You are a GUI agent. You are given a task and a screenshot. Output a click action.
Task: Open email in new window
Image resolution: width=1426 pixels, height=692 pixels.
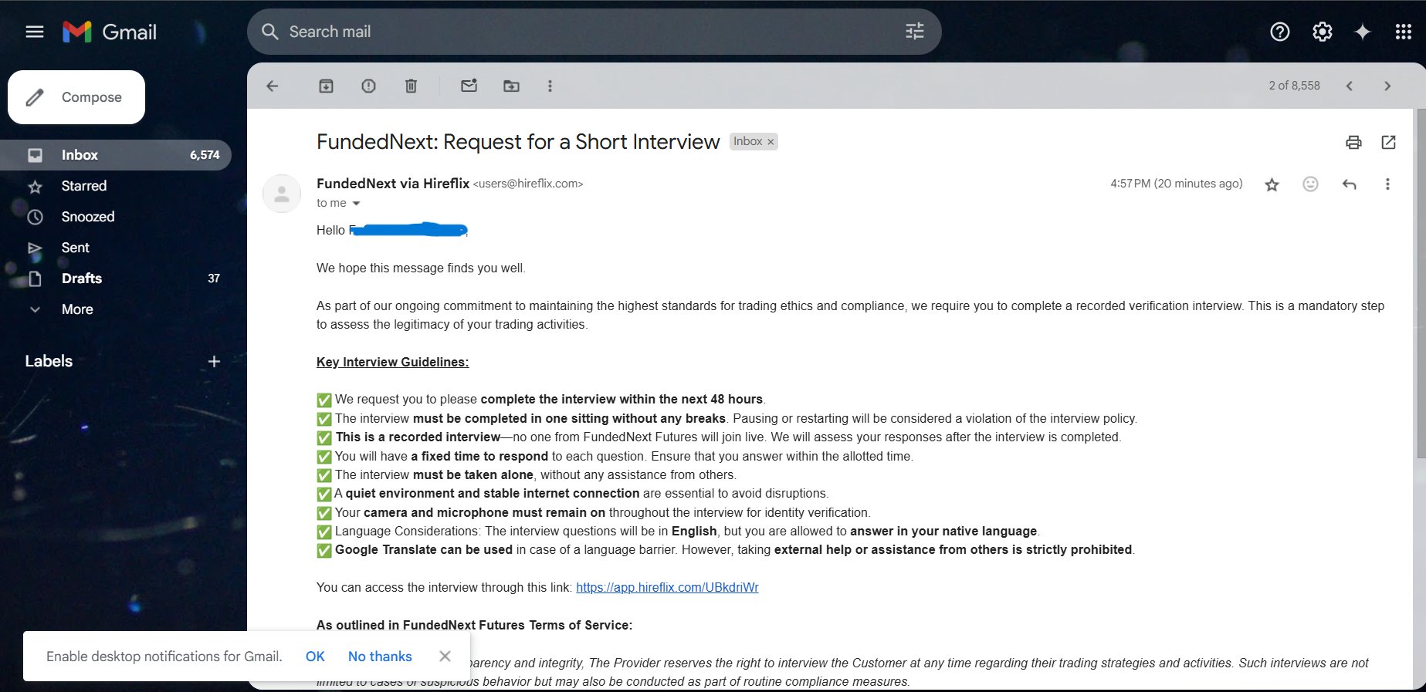(1388, 142)
